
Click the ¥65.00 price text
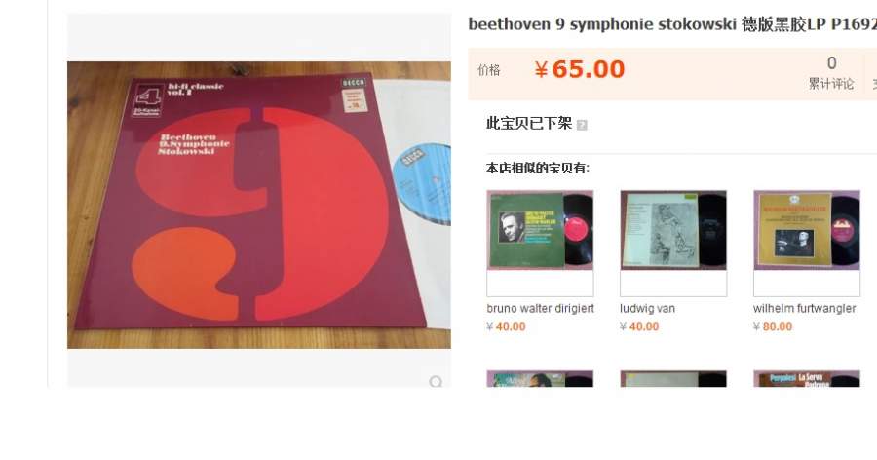(579, 69)
